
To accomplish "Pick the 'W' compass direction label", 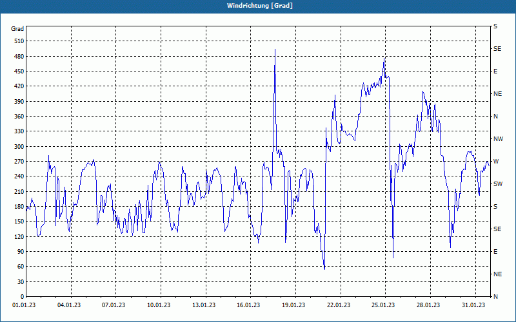I will pos(496,162).
